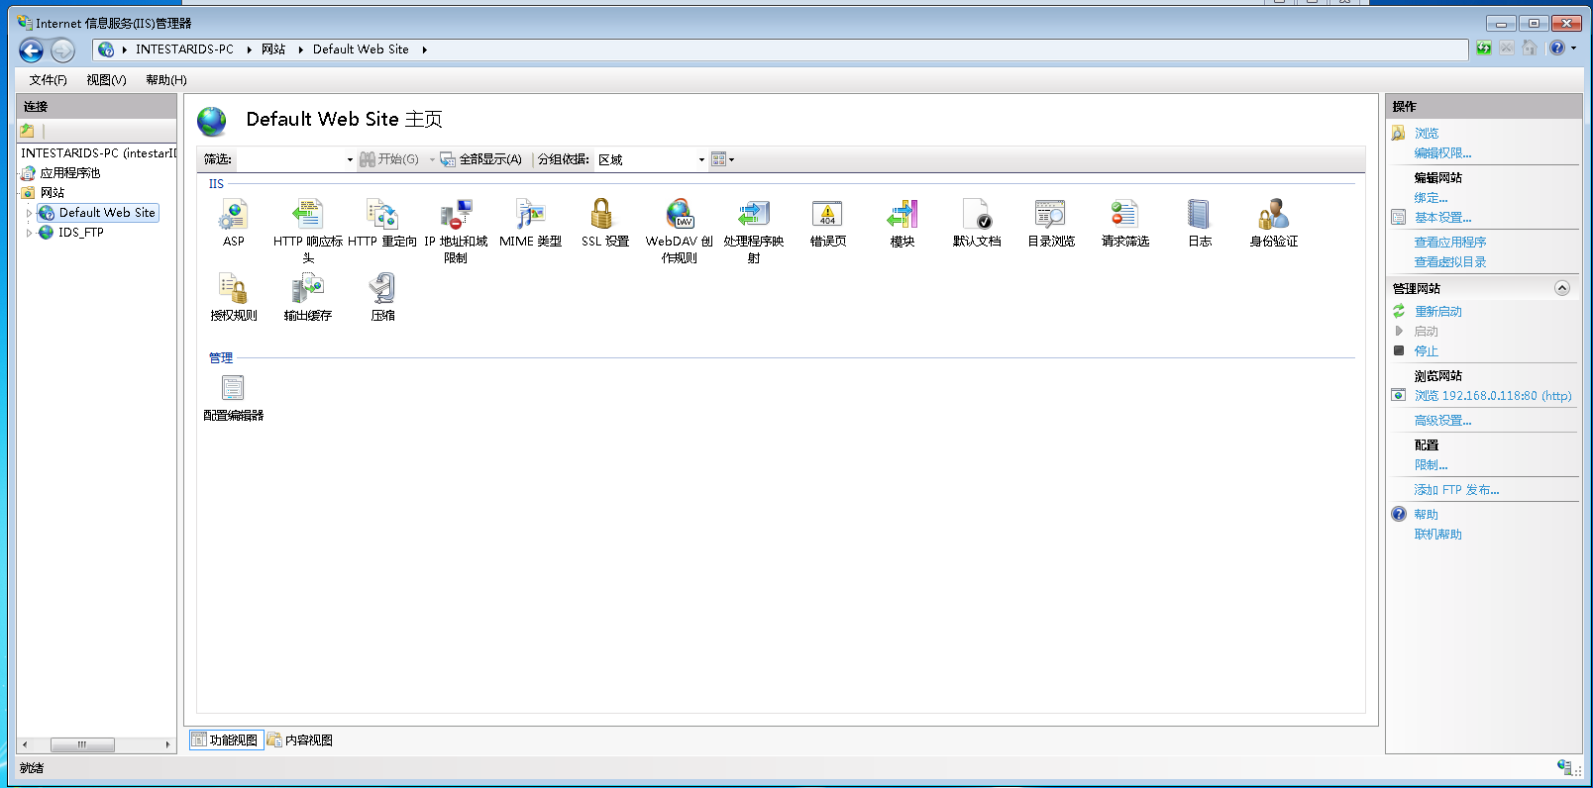The image size is (1593, 788).
Task: Click the connections pane toolbar icon
Action: 28,131
